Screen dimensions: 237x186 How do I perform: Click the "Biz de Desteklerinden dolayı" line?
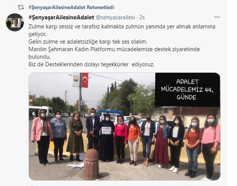pos(92,64)
